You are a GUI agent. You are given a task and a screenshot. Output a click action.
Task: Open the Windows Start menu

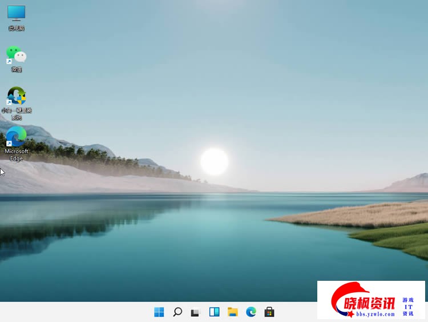[x=159, y=312]
